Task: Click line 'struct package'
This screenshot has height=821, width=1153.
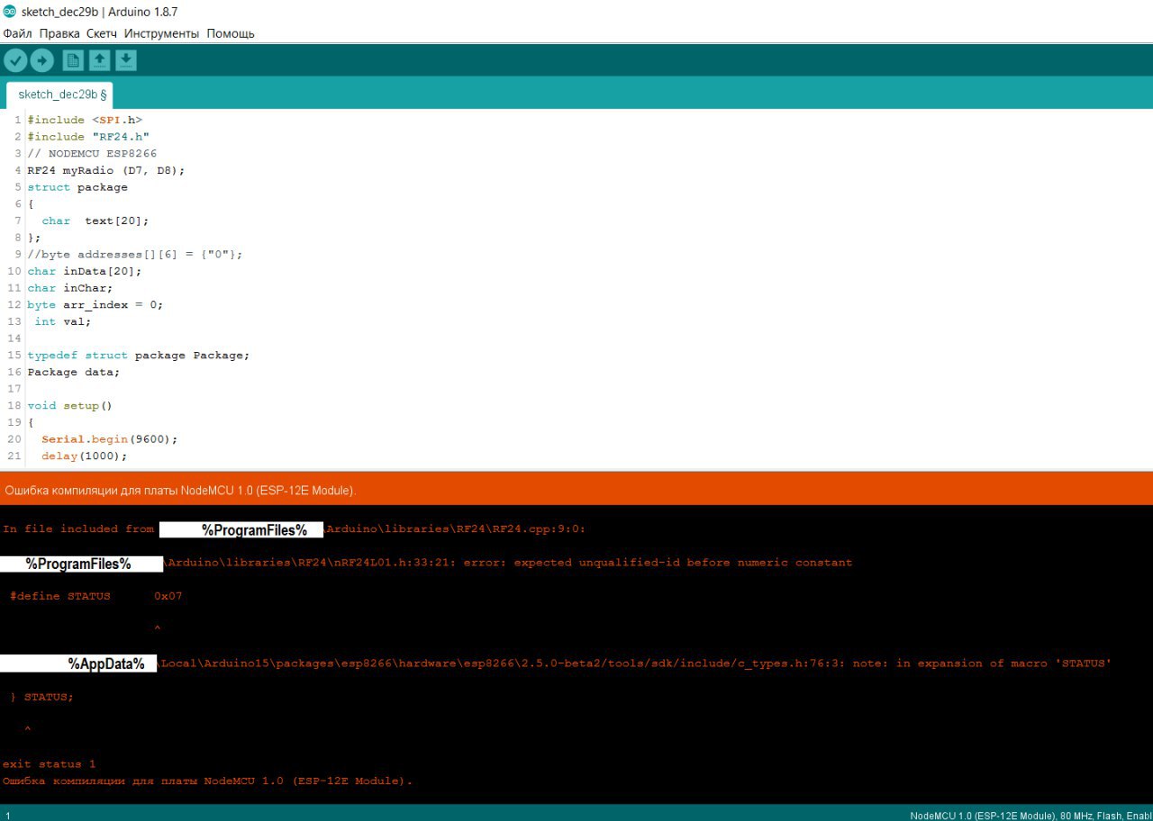Action: (77, 187)
